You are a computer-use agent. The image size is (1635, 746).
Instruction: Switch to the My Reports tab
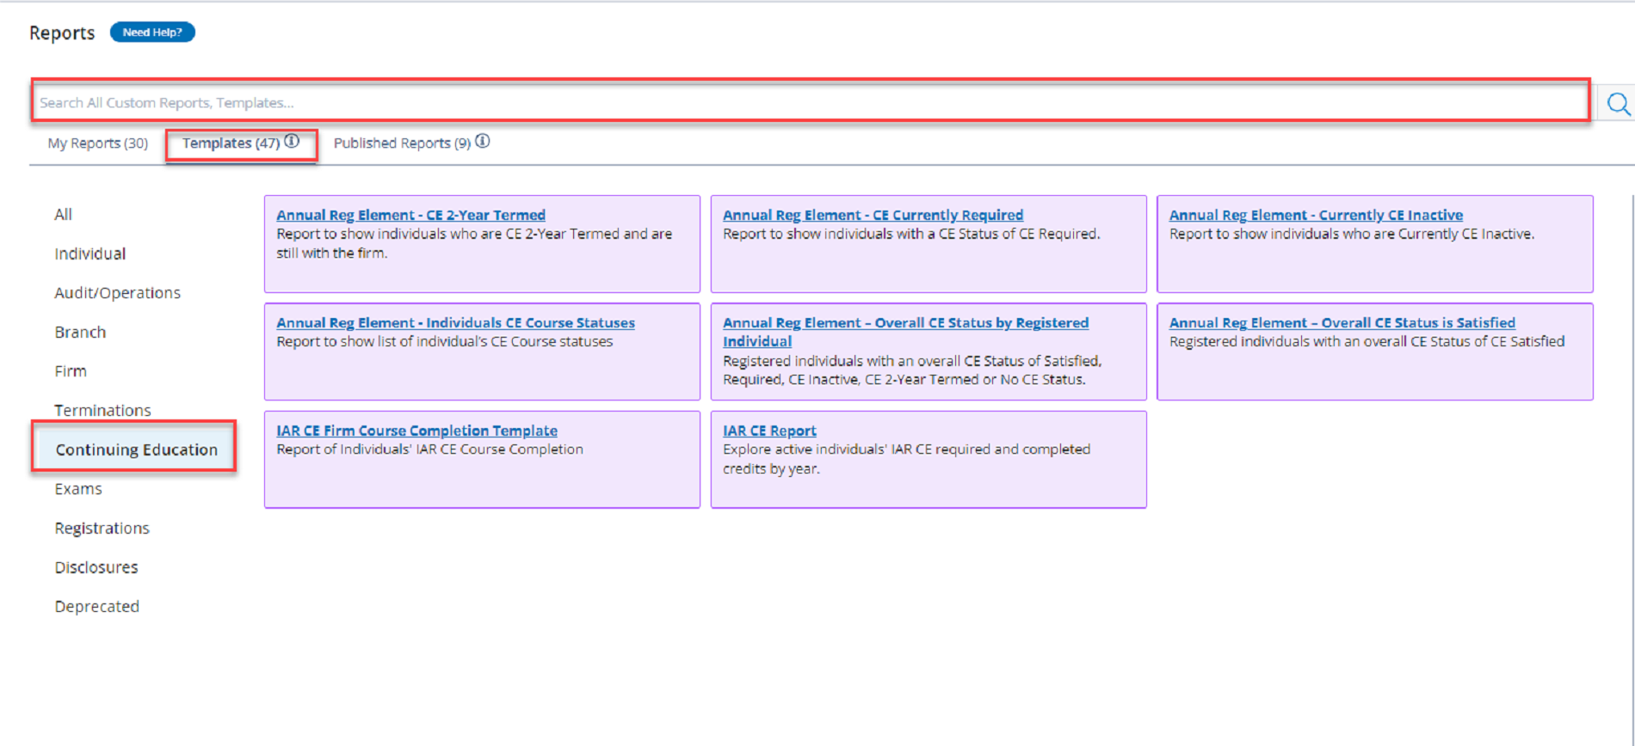pyautogui.click(x=97, y=144)
